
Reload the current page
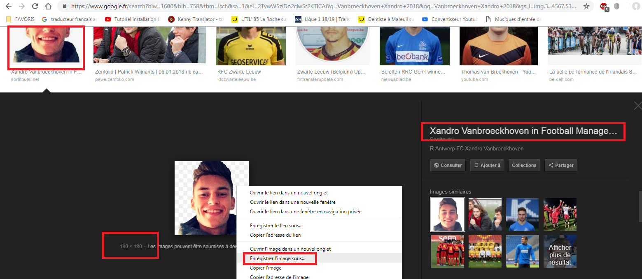[35, 6]
